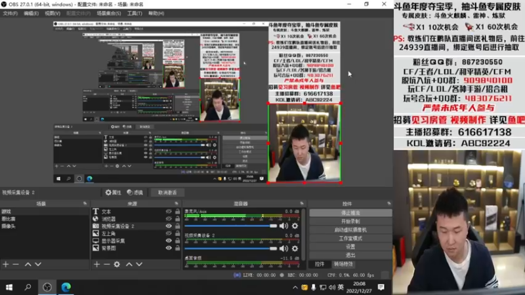This screenshot has height=295, width=525.
Task: Mute the 视频采集设备 2 mixer speaker icon
Action: click(x=283, y=248)
